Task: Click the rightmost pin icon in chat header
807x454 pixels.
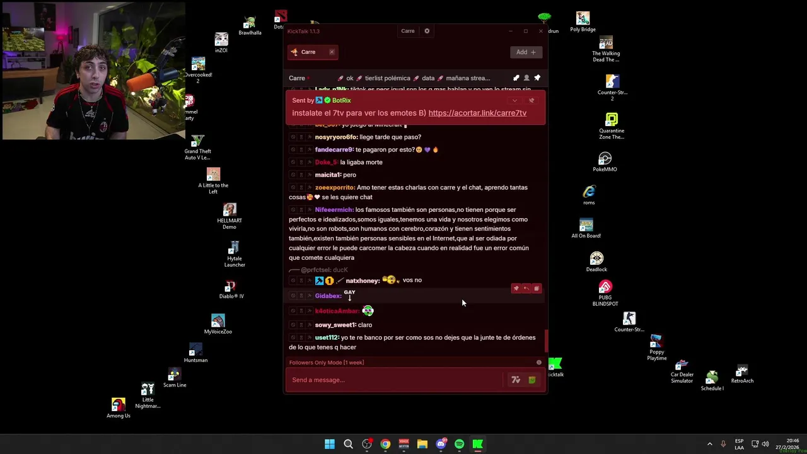Action: point(537,78)
